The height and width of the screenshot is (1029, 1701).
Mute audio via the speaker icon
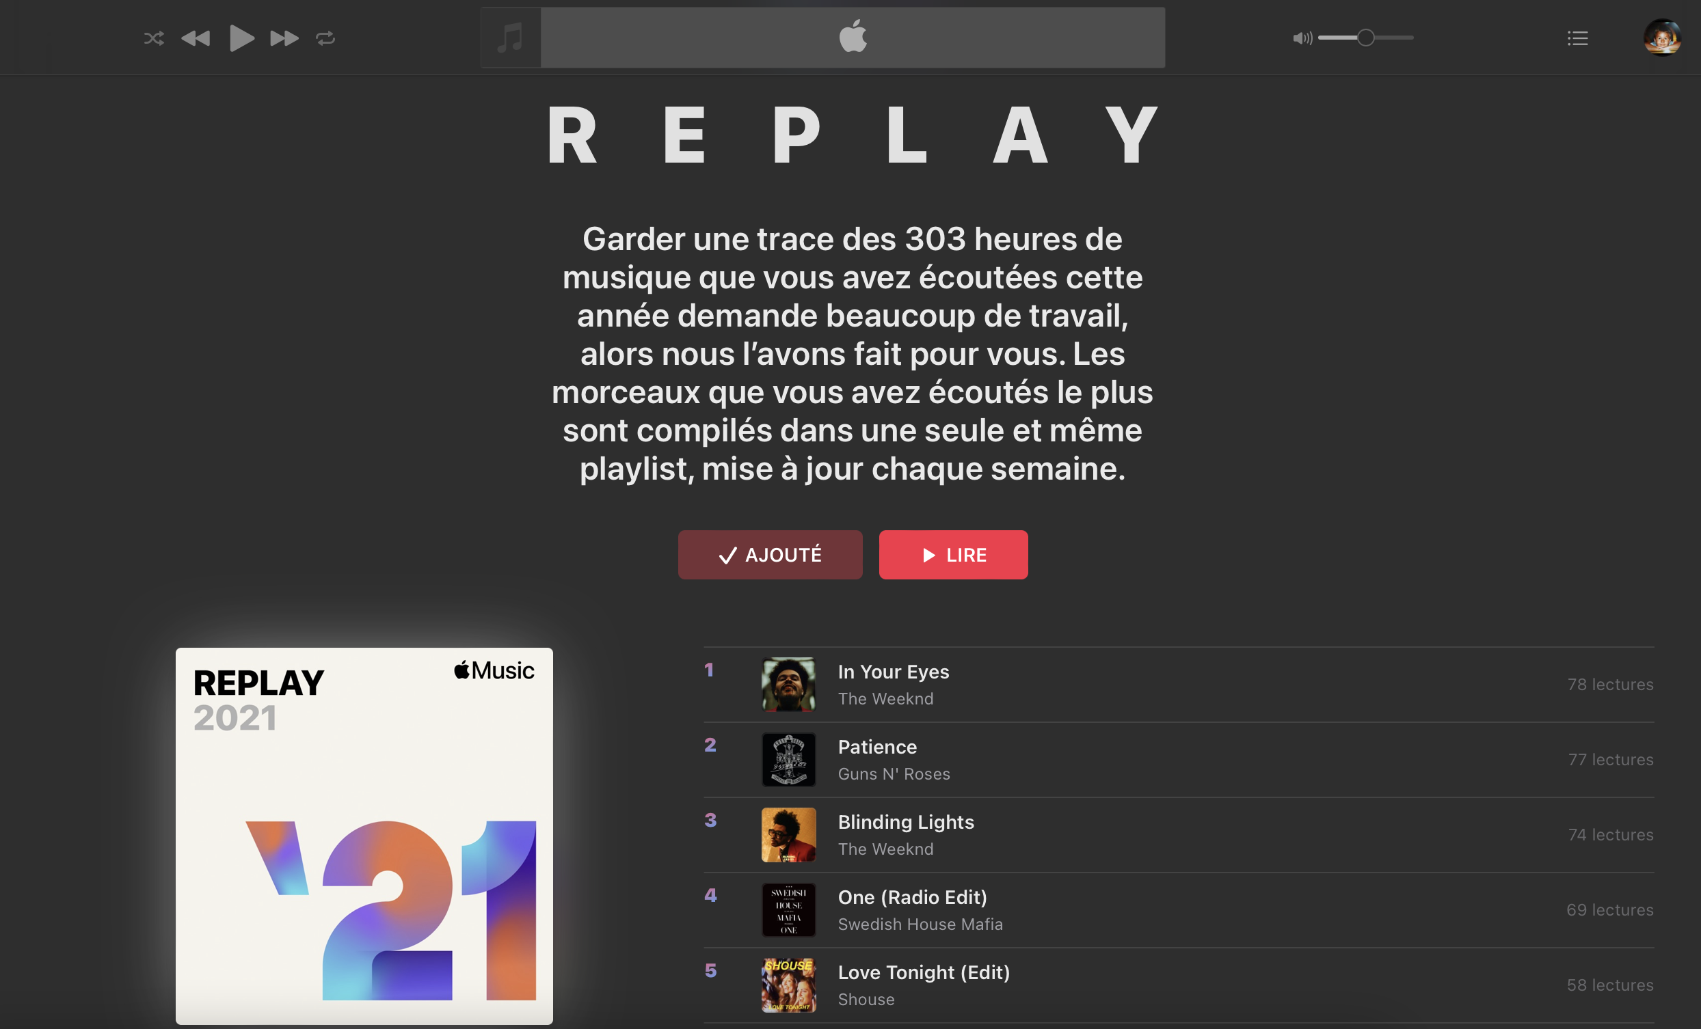click(x=1302, y=38)
